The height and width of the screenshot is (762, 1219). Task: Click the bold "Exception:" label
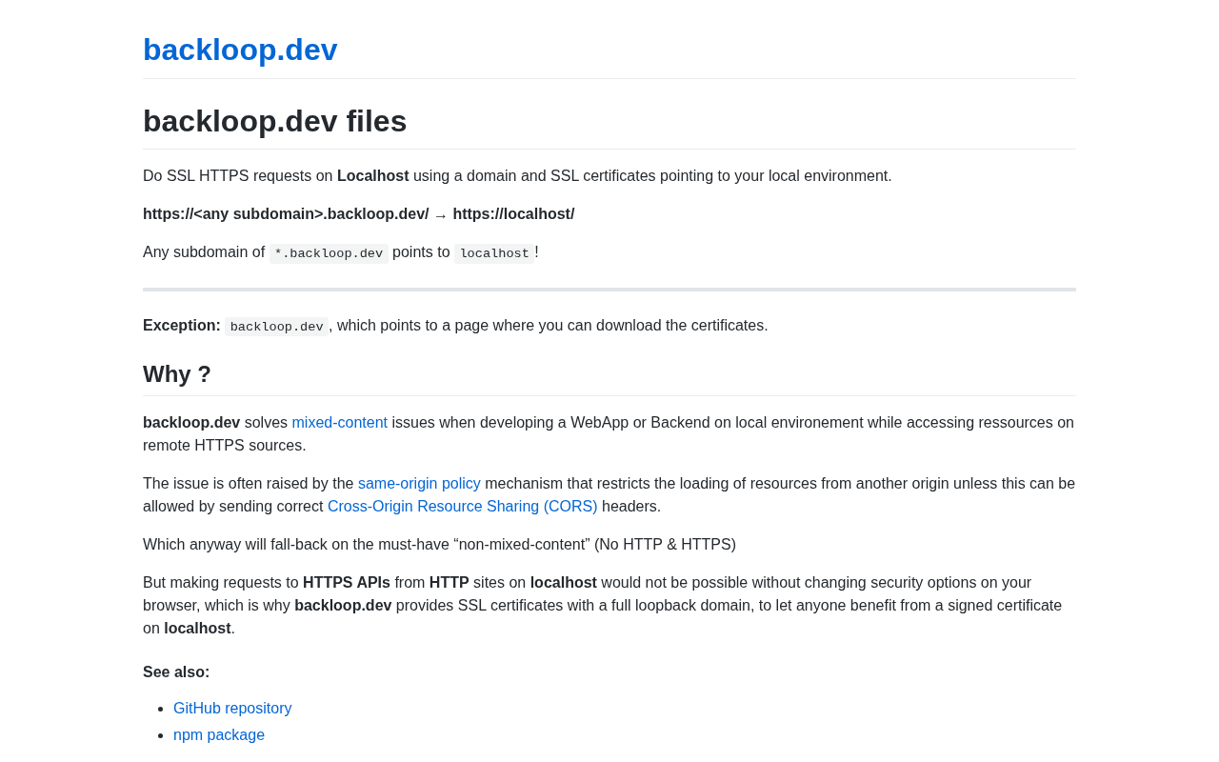click(181, 325)
